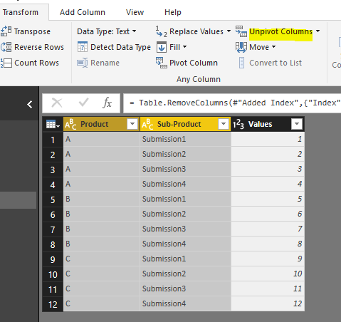This screenshot has height=322, width=341.
Task: Click Submission4 cell in row 8
Action: pos(186,244)
